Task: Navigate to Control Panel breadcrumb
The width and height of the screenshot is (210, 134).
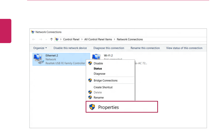Action: tap(71, 39)
